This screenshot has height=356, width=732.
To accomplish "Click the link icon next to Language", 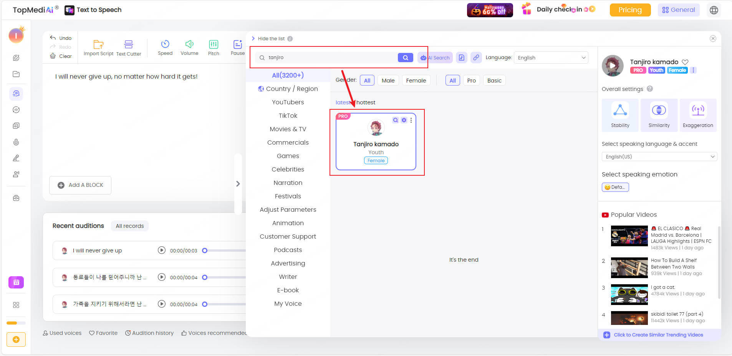I will click(476, 58).
